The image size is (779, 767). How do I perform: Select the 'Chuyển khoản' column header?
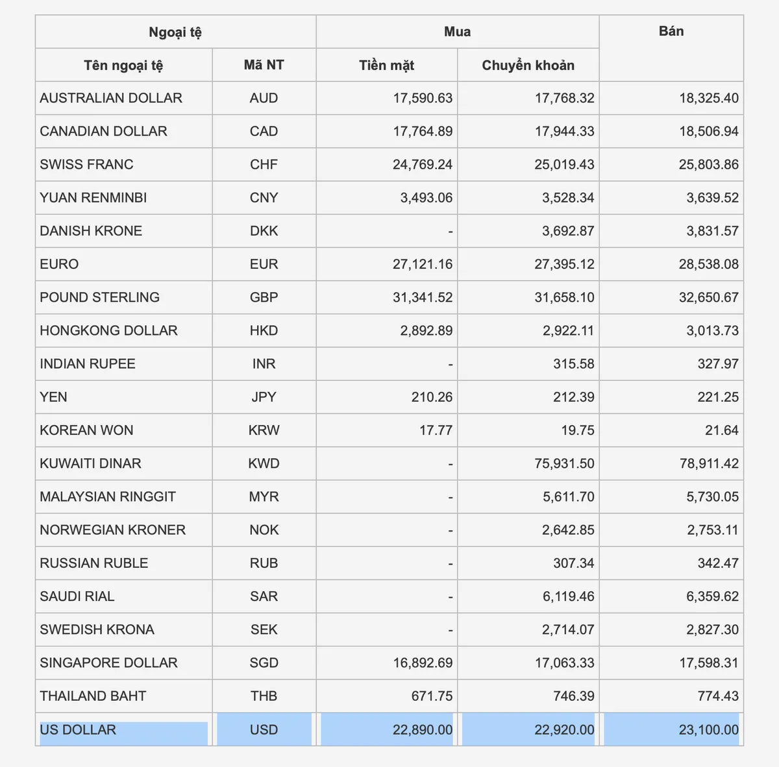pyautogui.click(x=528, y=65)
